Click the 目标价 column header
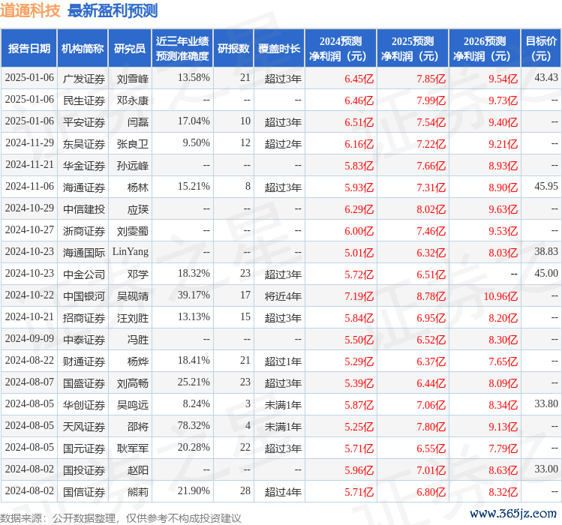 (x=541, y=49)
